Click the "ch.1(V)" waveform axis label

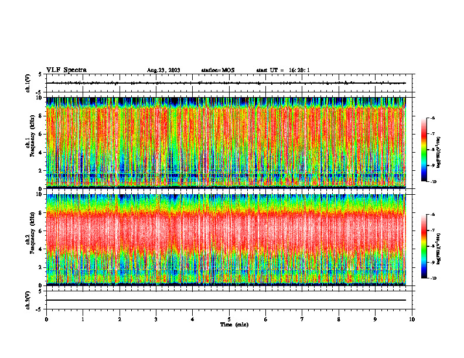[28, 83]
